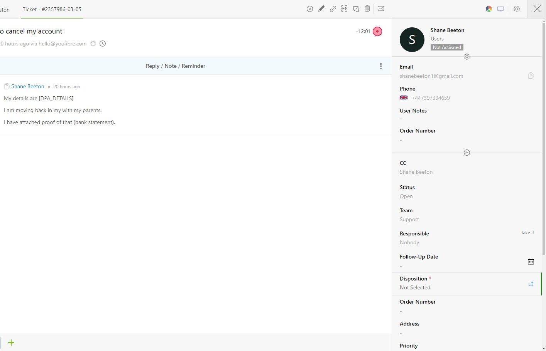Open the new email icon
Viewport: 546px width, 351px height.
(x=381, y=8)
